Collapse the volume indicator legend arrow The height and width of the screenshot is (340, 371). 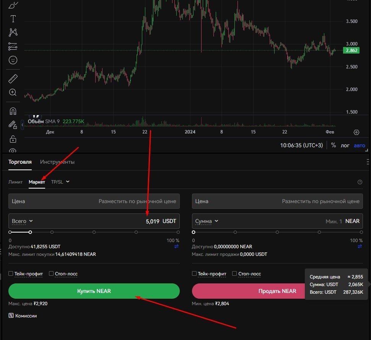coord(22,125)
